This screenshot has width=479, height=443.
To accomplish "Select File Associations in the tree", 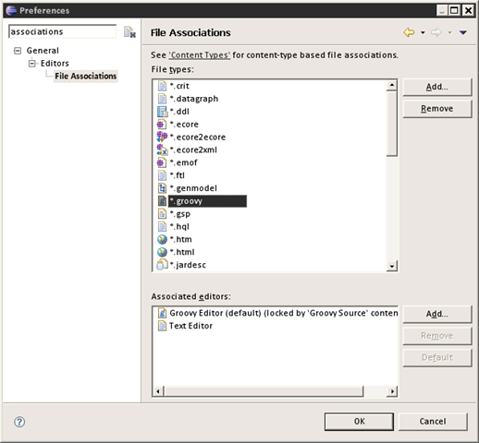I will (86, 76).
